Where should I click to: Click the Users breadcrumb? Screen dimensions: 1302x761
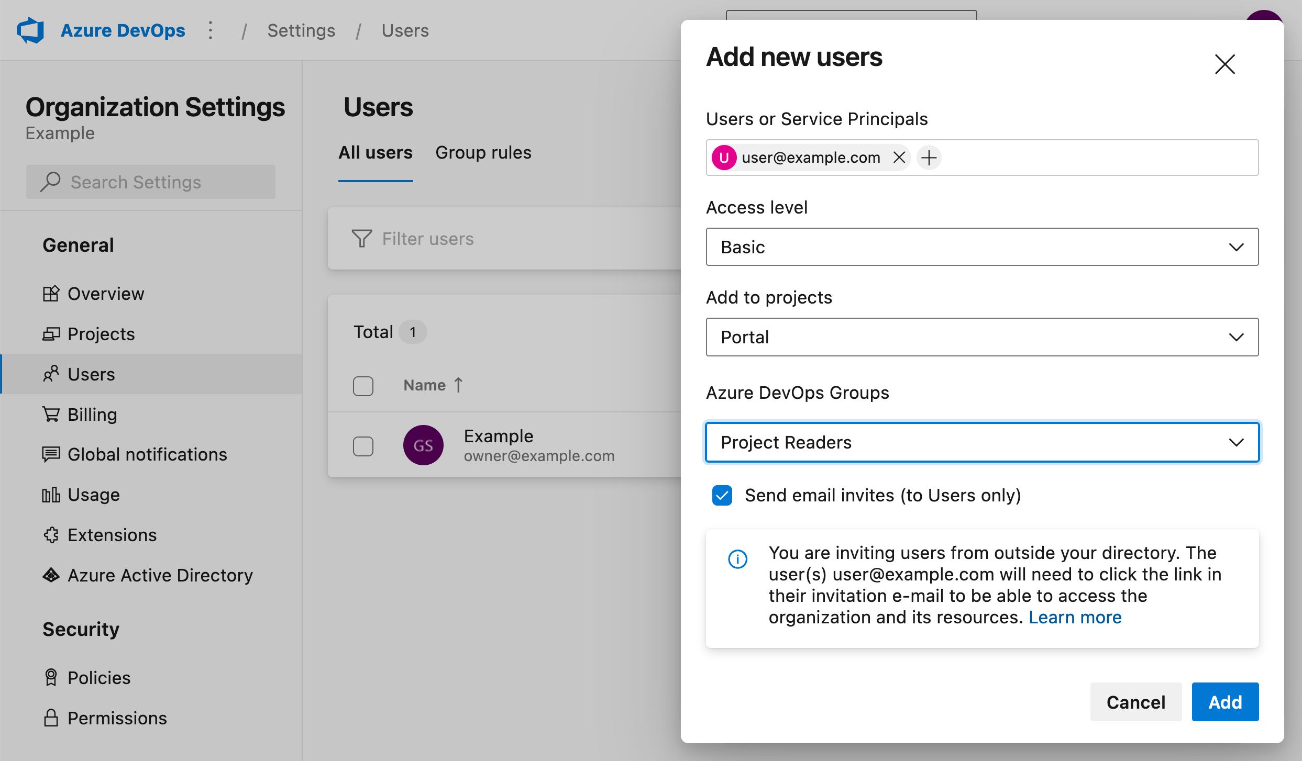pos(405,30)
